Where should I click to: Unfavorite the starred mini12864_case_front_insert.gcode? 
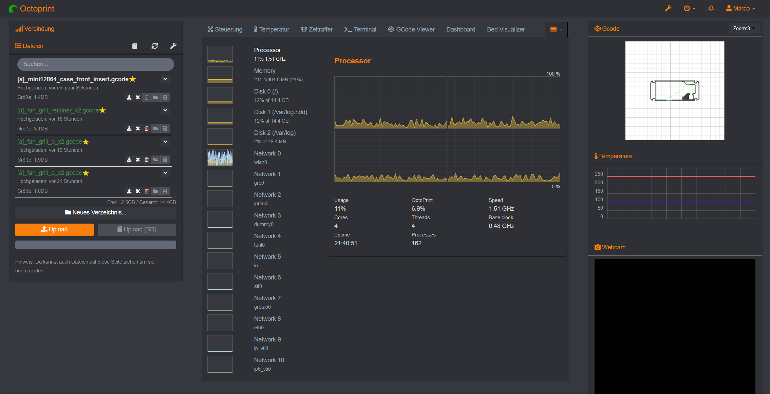click(x=133, y=79)
